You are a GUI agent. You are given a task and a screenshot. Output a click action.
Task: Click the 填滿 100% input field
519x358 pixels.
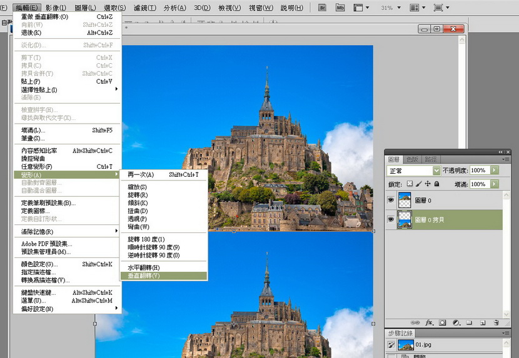[x=480, y=184]
